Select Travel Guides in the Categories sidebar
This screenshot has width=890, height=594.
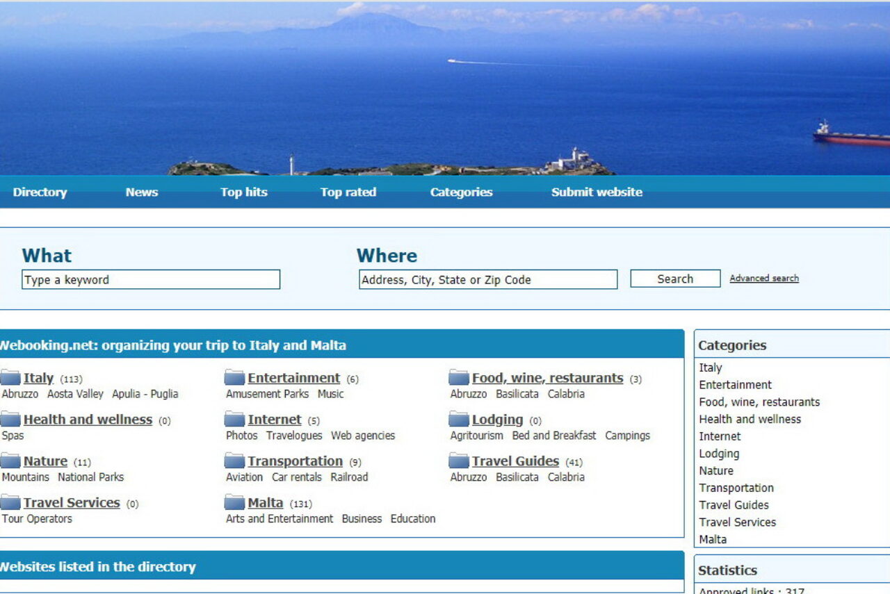point(734,504)
